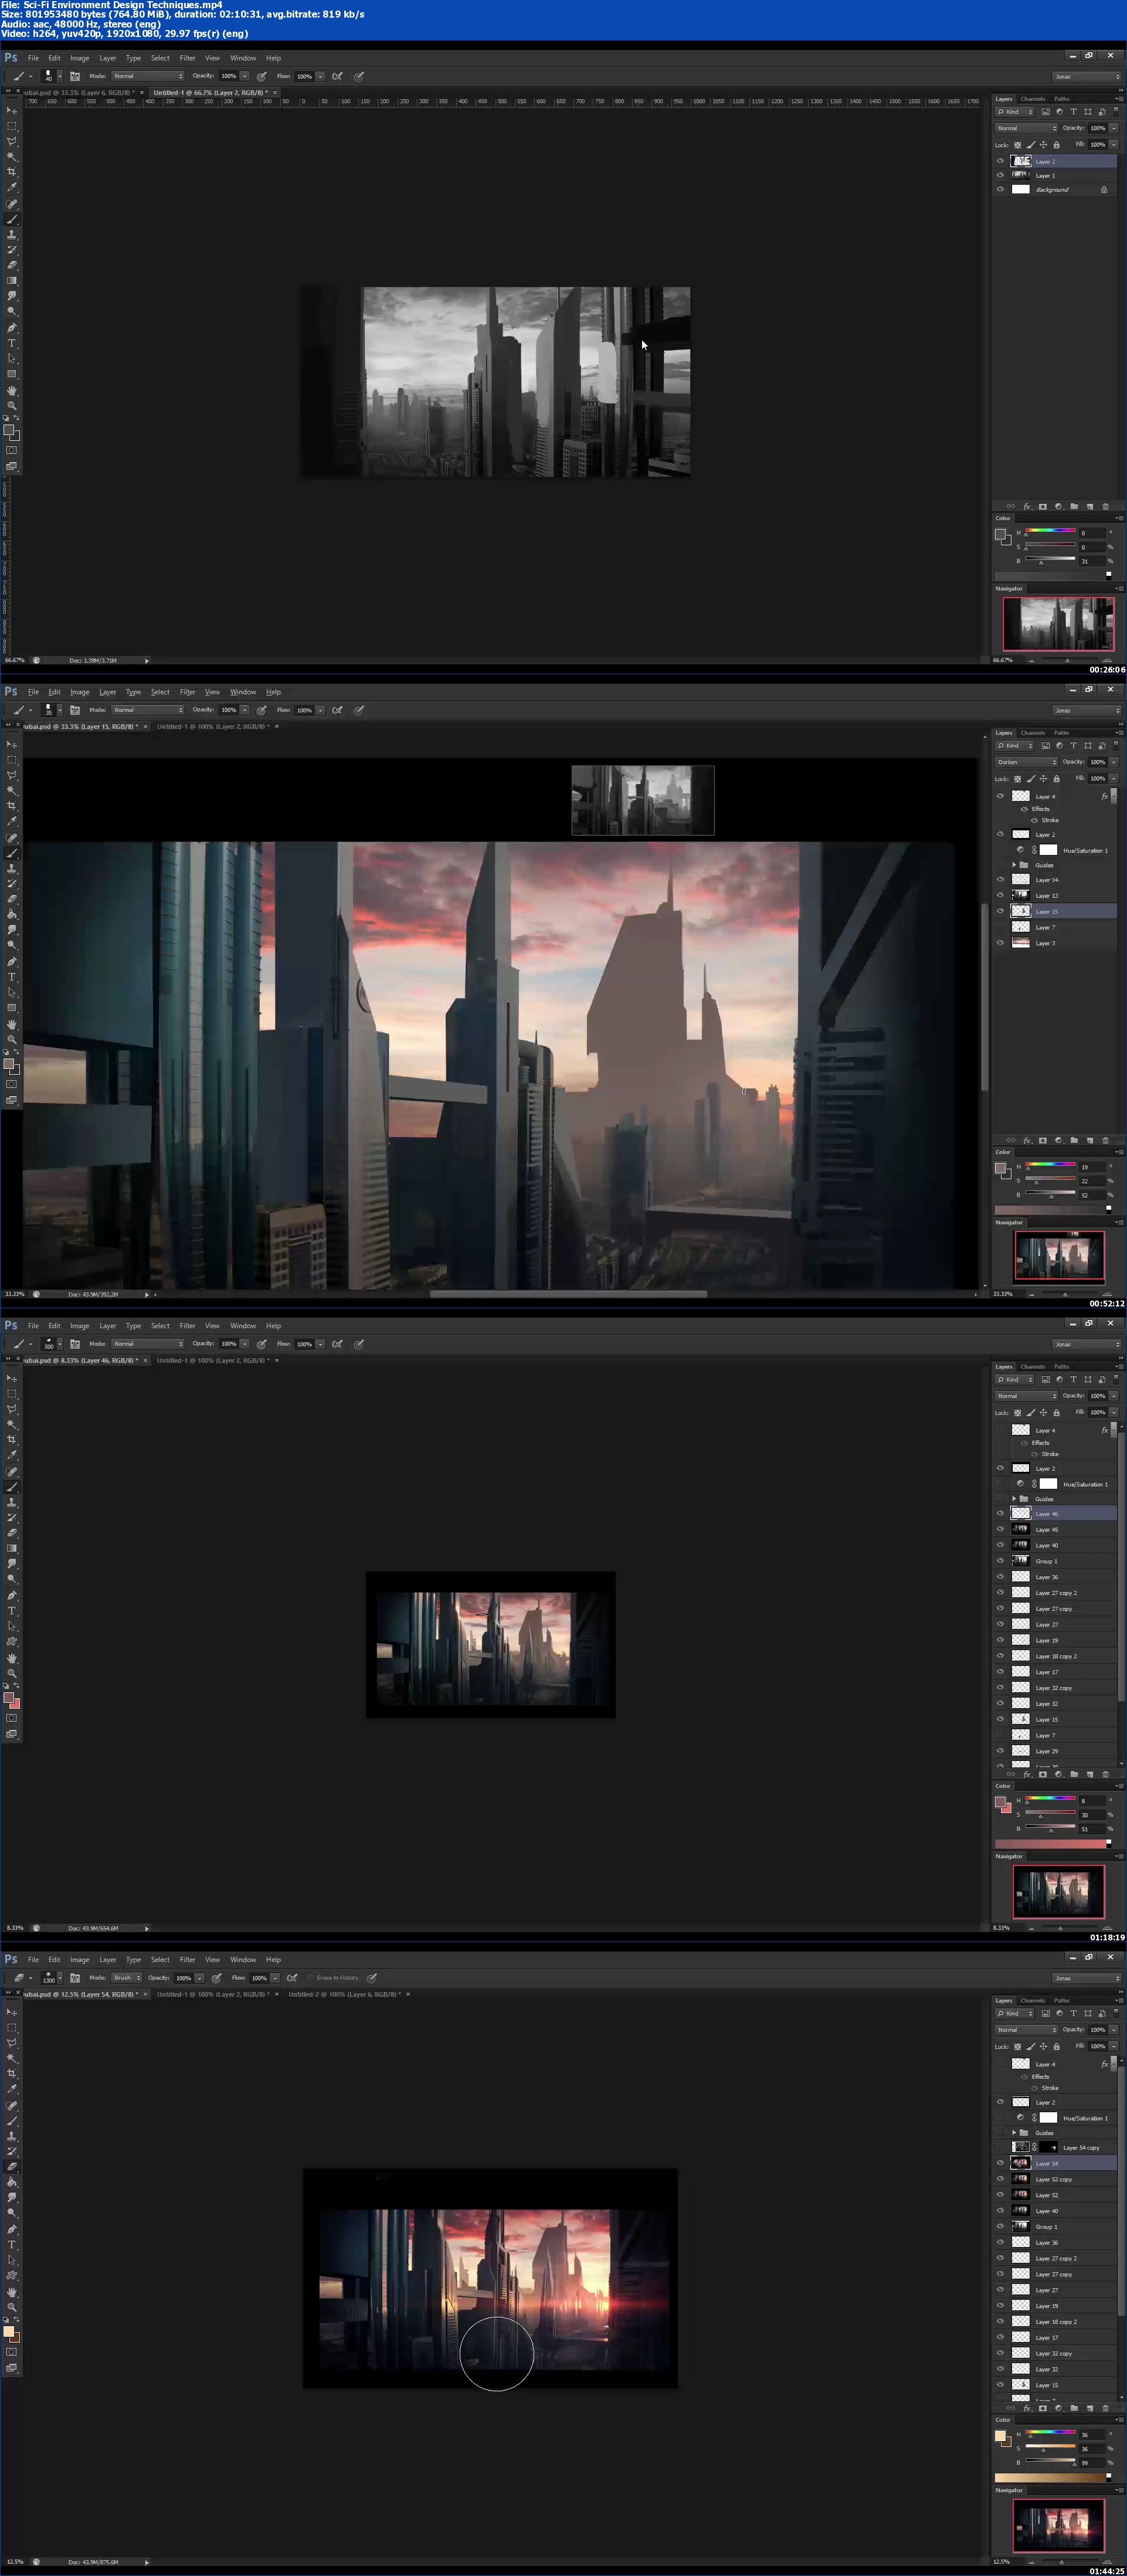This screenshot has height=2576, width=1127.
Task: Click lock position icon in the 00:52:12 frame
Action: pos(1043,779)
